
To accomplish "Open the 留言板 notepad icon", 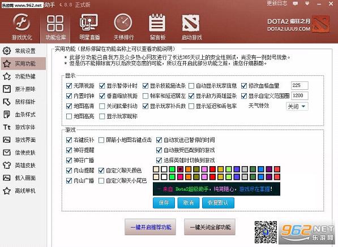I will click(x=157, y=23).
